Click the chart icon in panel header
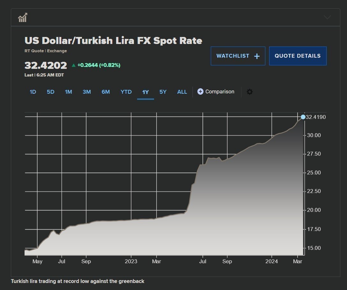 pyautogui.click(x=23, y=18)
